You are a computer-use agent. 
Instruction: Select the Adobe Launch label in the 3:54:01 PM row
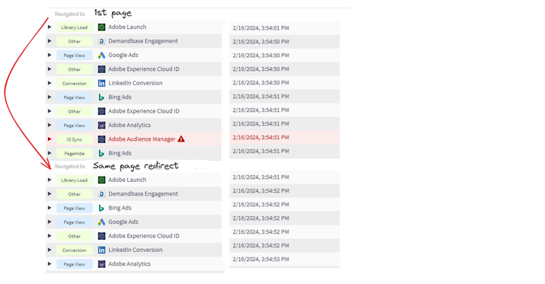pyautogui.click(x=127, y=27)
